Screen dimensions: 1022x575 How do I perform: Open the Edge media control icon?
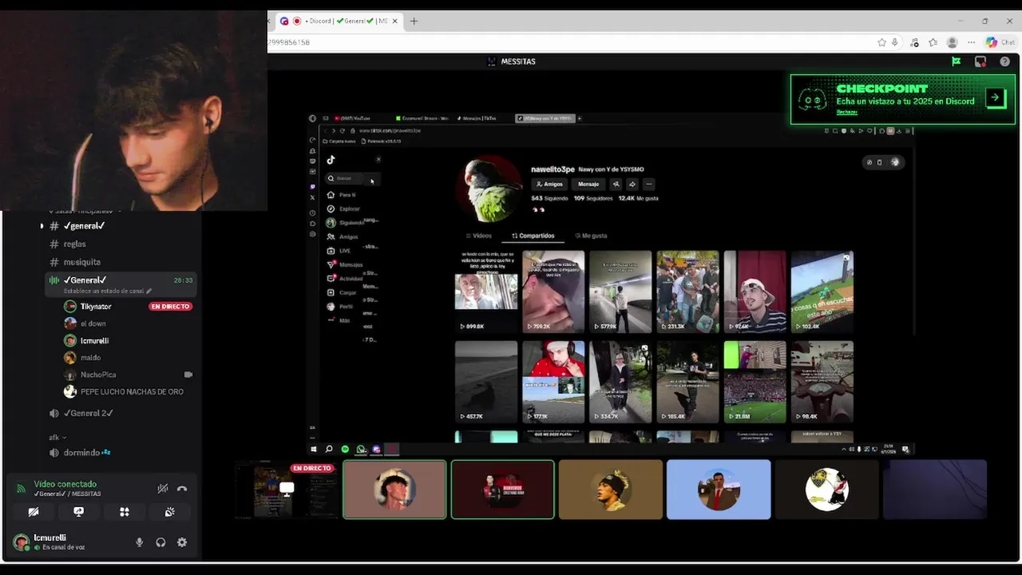coord(915,42)
